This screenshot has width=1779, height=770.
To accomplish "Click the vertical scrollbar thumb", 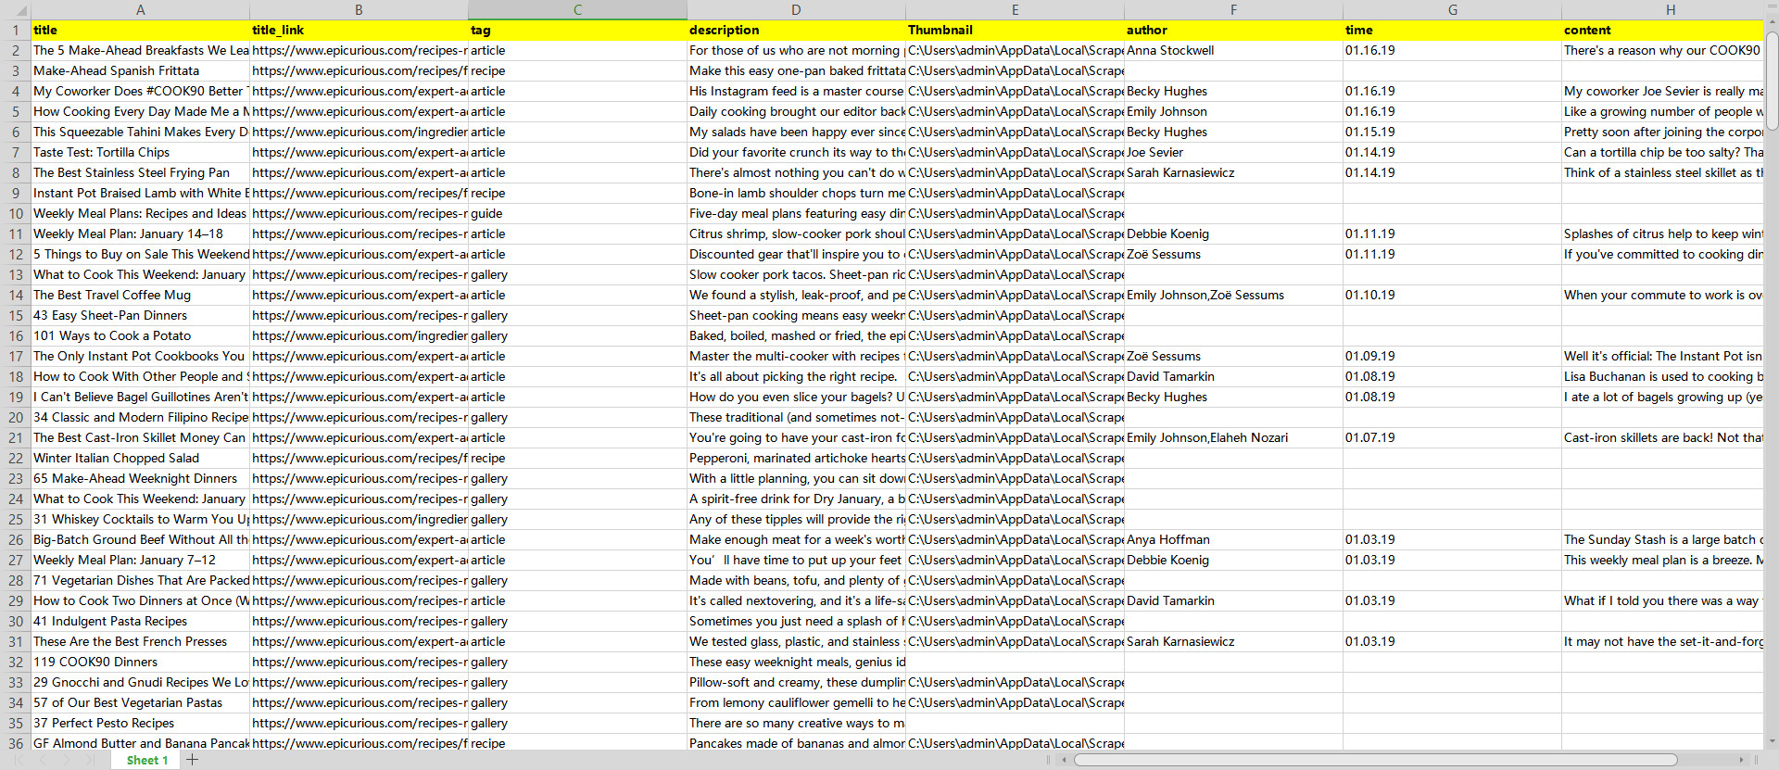I will pyautogui.click(x=1772, y=82).
